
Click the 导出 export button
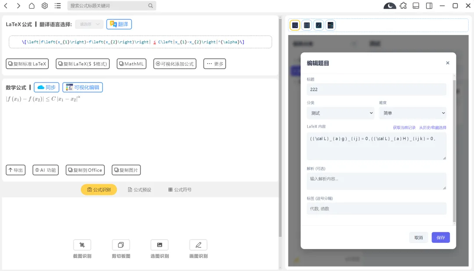[x=16, y=170]
